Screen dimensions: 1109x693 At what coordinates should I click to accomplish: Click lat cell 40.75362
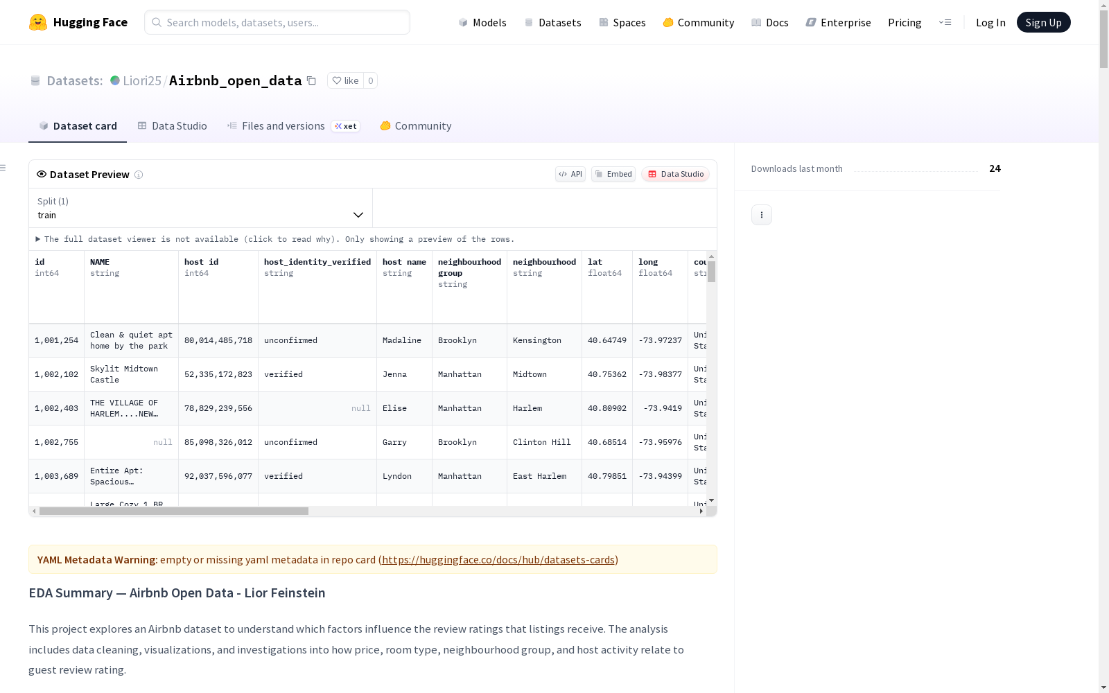607,374
